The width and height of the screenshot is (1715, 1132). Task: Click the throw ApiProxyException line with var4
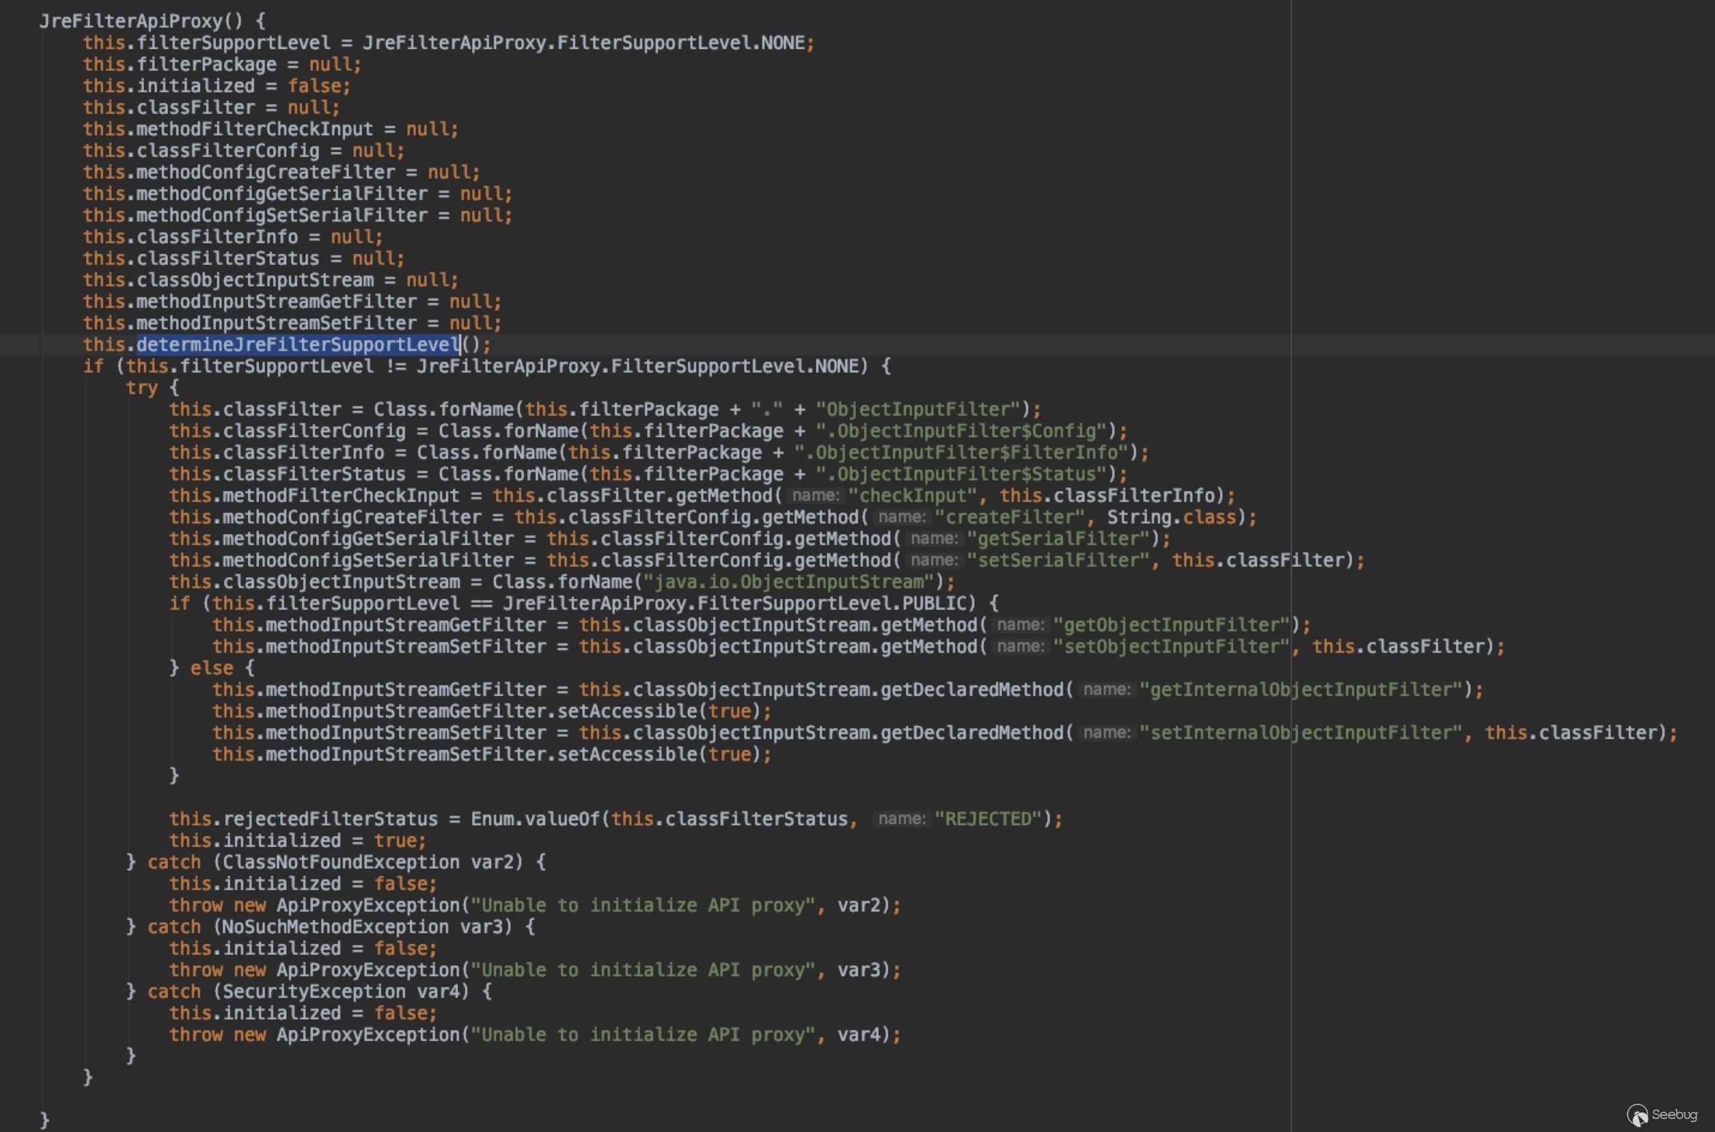click(x=535, y=1035)
